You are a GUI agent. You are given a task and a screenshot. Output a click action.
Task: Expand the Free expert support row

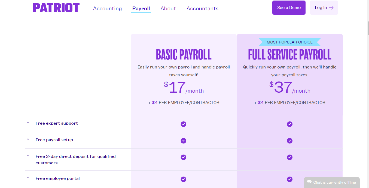[x=28, y=123]
